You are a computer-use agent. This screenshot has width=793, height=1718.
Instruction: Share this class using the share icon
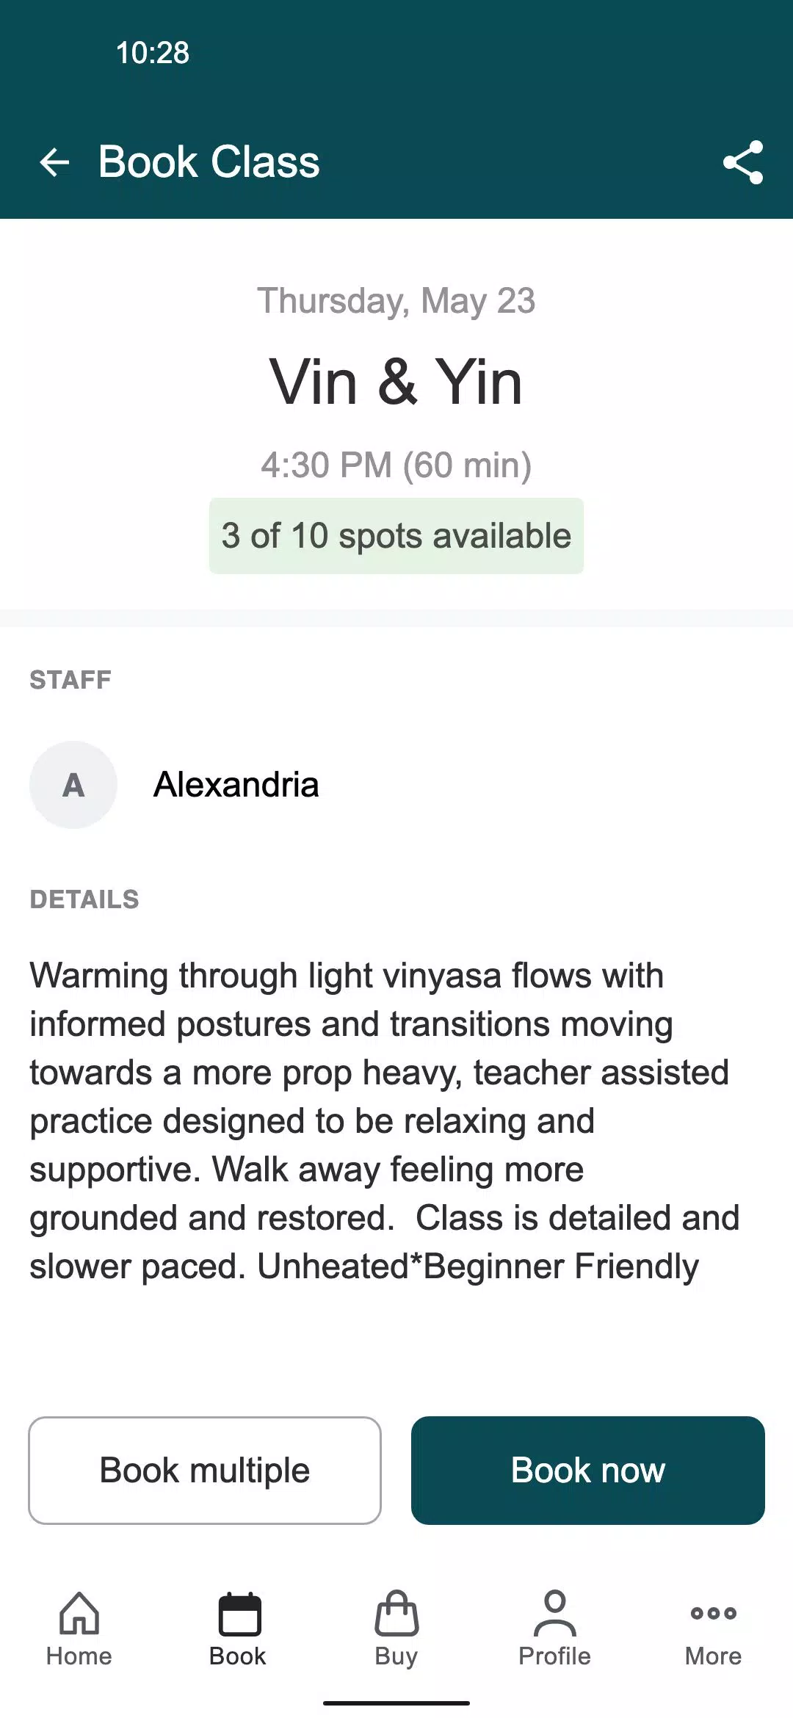click(x=743, y=162)
